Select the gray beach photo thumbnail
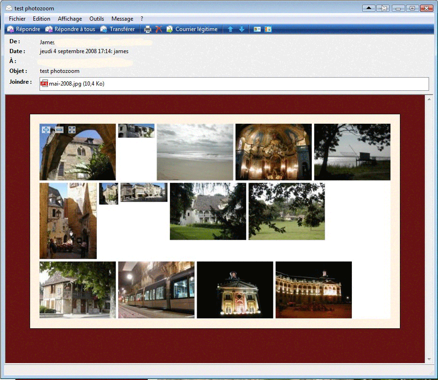 tap(195, 152)
